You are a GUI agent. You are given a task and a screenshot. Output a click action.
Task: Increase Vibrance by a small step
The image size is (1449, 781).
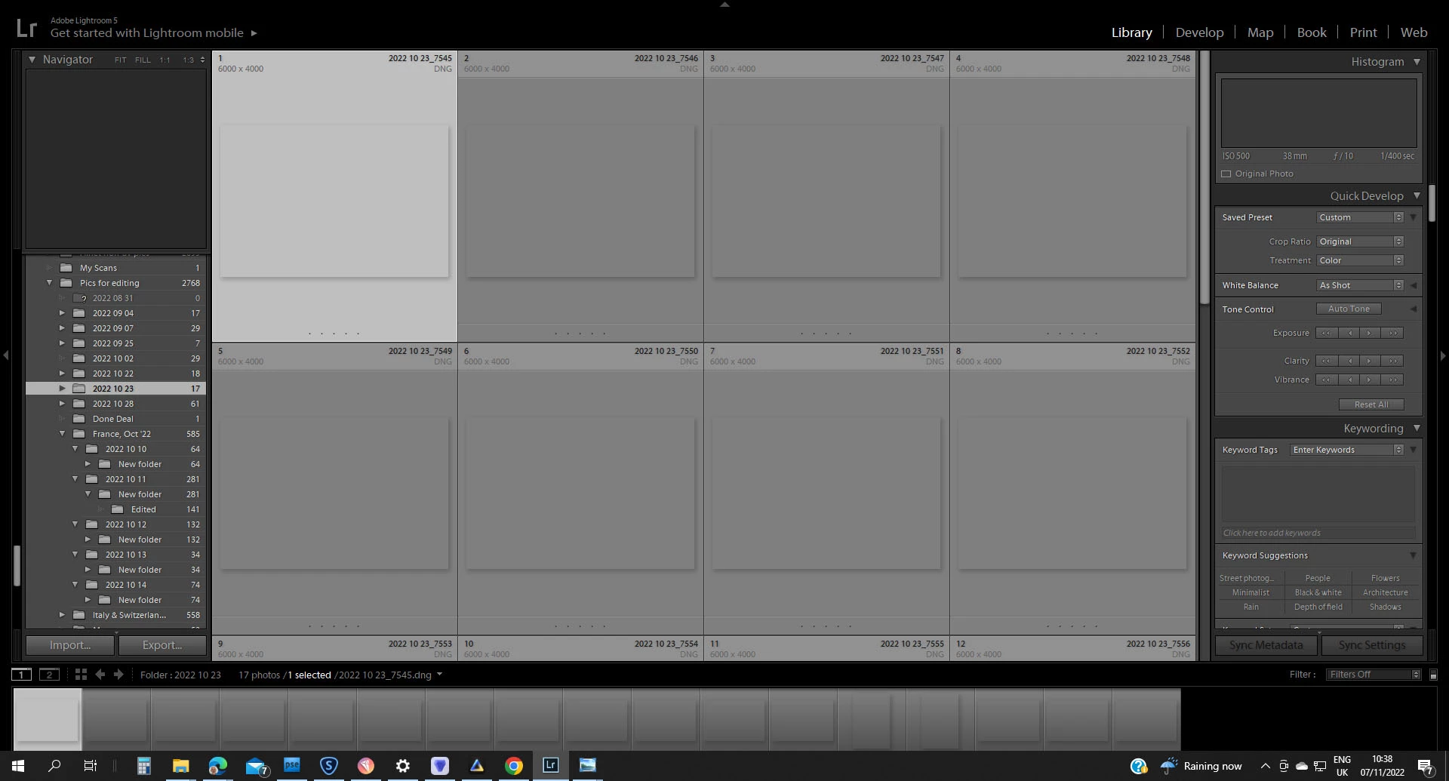point(1369,380)
